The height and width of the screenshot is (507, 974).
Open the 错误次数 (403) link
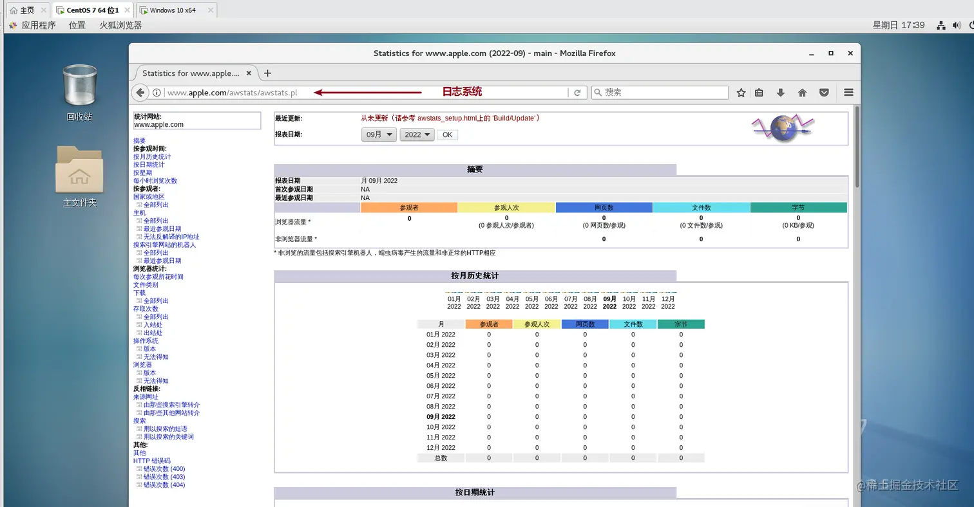point(164,477)
